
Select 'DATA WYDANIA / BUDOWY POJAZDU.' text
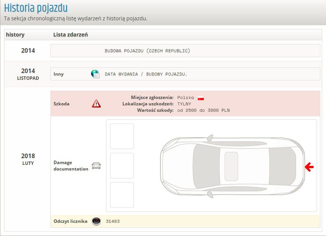tap(146, 74)
